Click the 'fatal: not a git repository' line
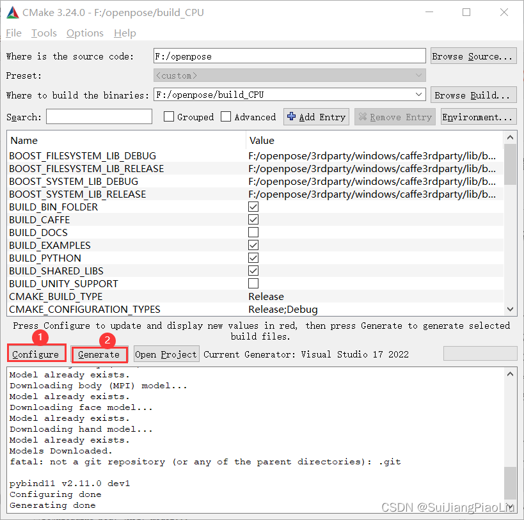 click(x=205, y=462)
